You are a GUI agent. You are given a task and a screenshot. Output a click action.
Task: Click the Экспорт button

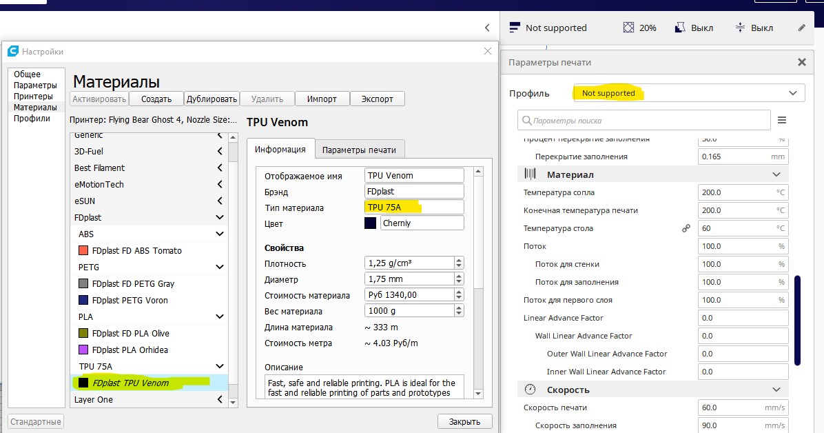(378, 99)
